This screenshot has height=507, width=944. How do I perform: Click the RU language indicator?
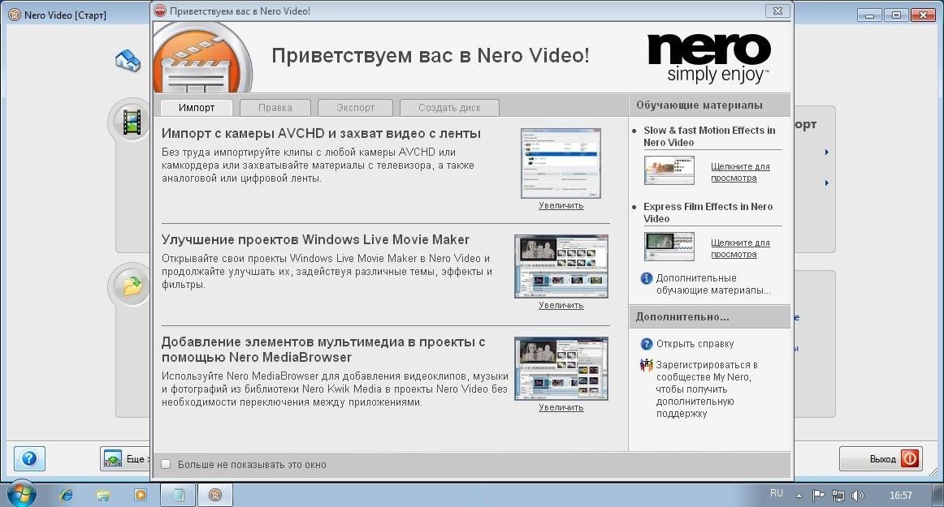coord(776,493)
